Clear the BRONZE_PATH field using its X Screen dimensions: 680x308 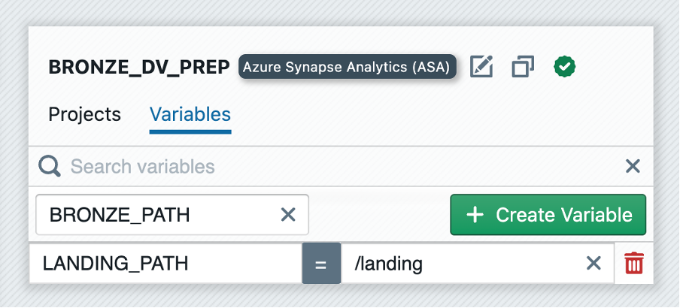click(x=288, y=215)
